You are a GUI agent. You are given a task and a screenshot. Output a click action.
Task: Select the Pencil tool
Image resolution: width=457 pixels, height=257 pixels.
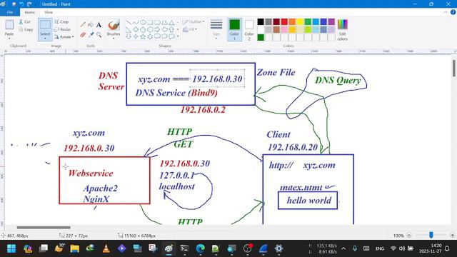click(83, 25)
